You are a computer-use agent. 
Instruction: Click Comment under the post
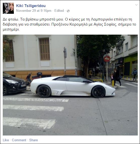click(x=19, y=140)
